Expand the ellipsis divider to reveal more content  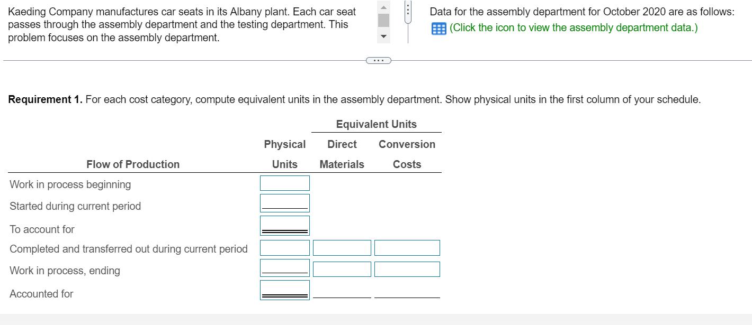pyautogui.click(x=378, y=60)
